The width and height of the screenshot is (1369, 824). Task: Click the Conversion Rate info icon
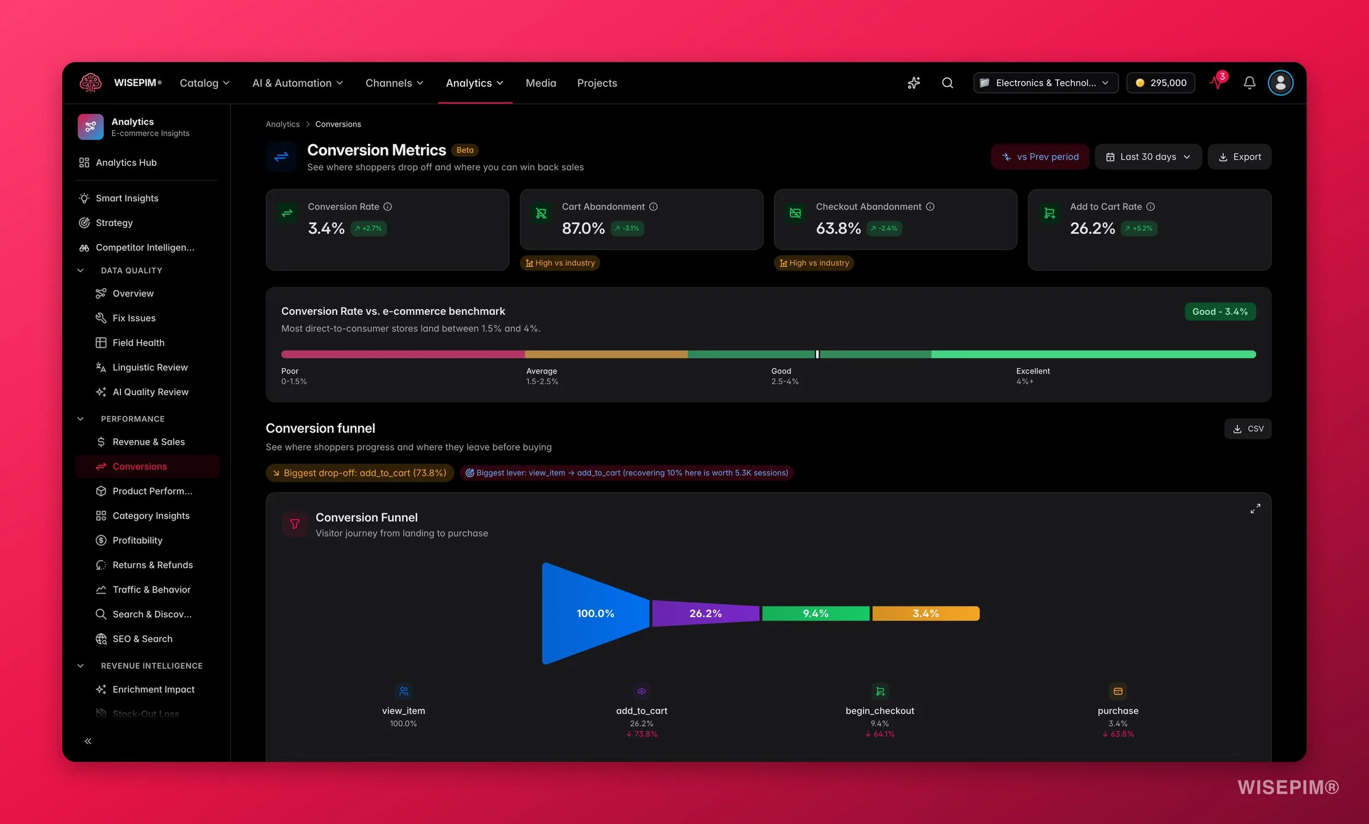coord(388,206)
